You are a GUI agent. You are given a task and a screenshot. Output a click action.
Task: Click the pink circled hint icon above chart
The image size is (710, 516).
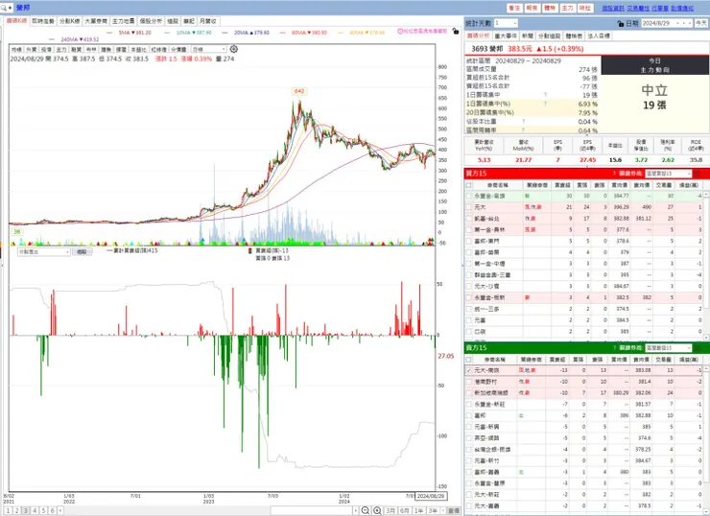(400, 32)
